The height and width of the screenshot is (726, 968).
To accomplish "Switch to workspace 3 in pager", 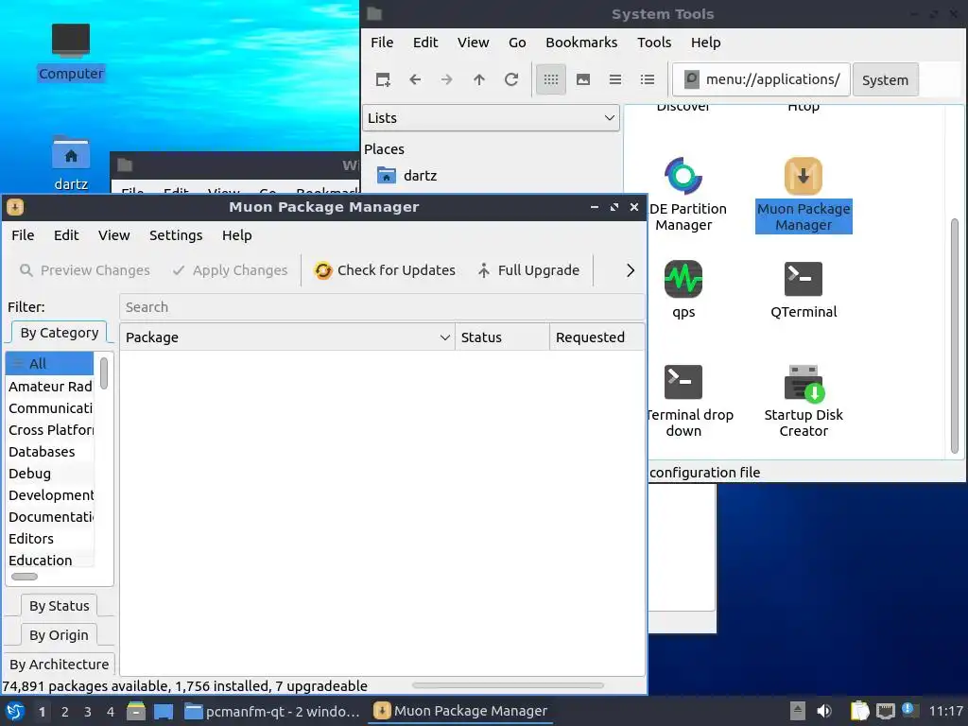I will click(88, 712).
